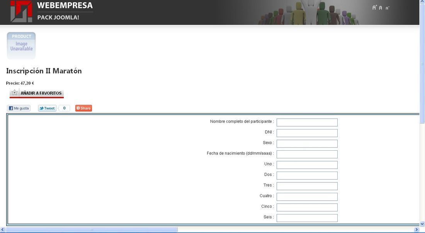The image size is (425, 233).
Task: Click the Inscripción II Maratón heading
Action: tap(44, 71)
